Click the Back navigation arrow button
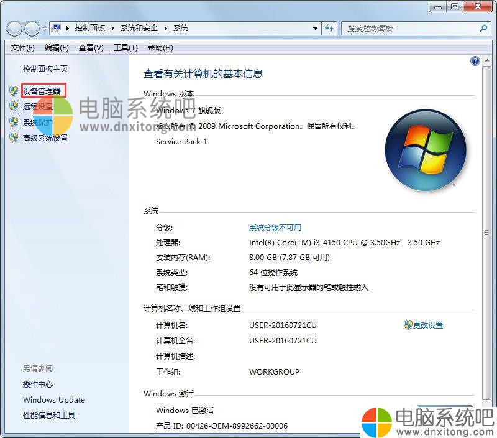This screenshot has height=438, width=497. (x=14, y=29)
